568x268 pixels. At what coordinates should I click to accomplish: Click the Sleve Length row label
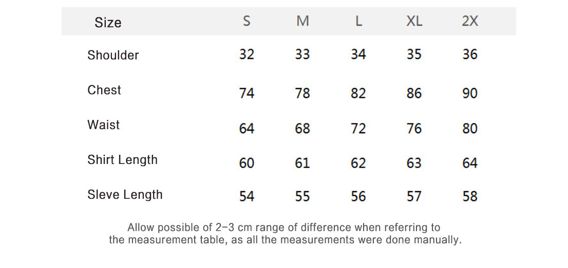click(x=125, y=195)
